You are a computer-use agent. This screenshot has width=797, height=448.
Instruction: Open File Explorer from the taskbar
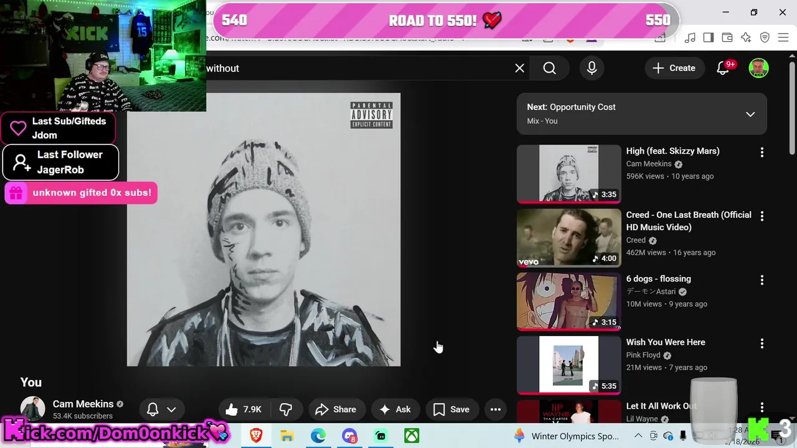point(287,436)
